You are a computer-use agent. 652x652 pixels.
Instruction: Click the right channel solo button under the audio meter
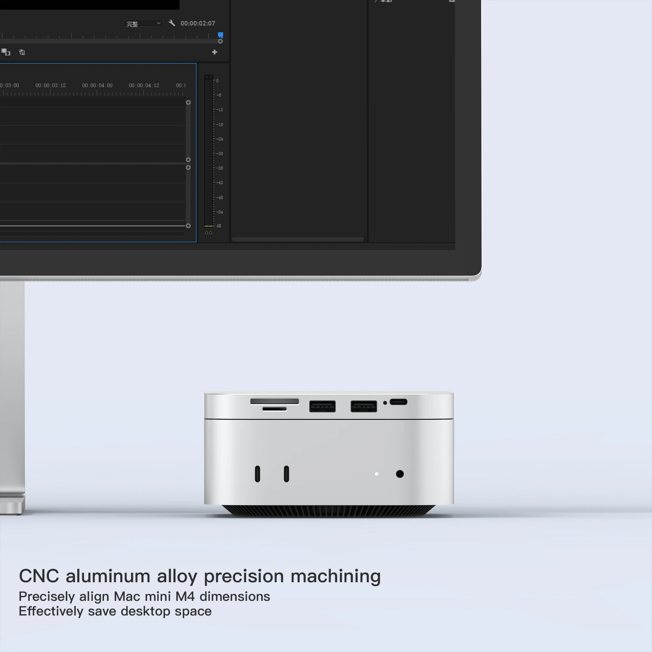pyautogui.click(x=211, y=233)
